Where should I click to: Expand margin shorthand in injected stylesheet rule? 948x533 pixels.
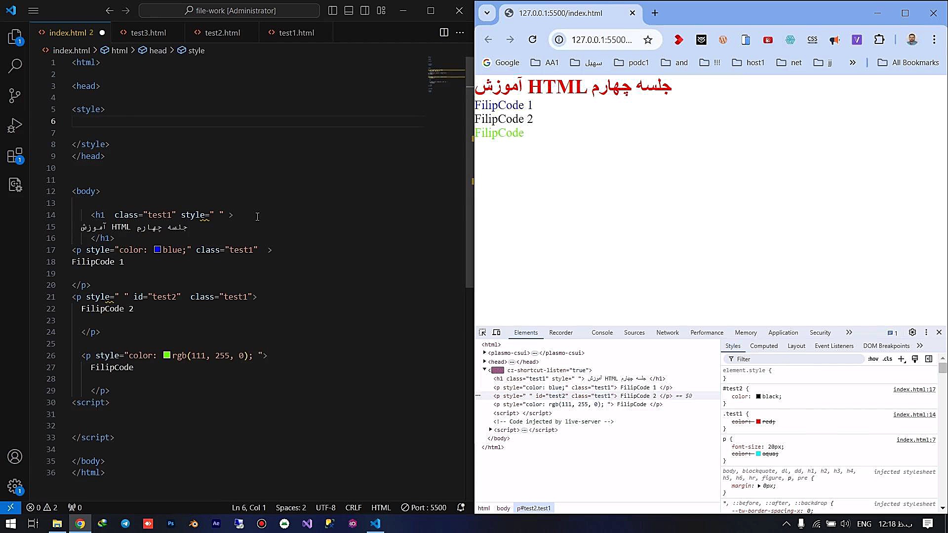[x=759, y=486]
